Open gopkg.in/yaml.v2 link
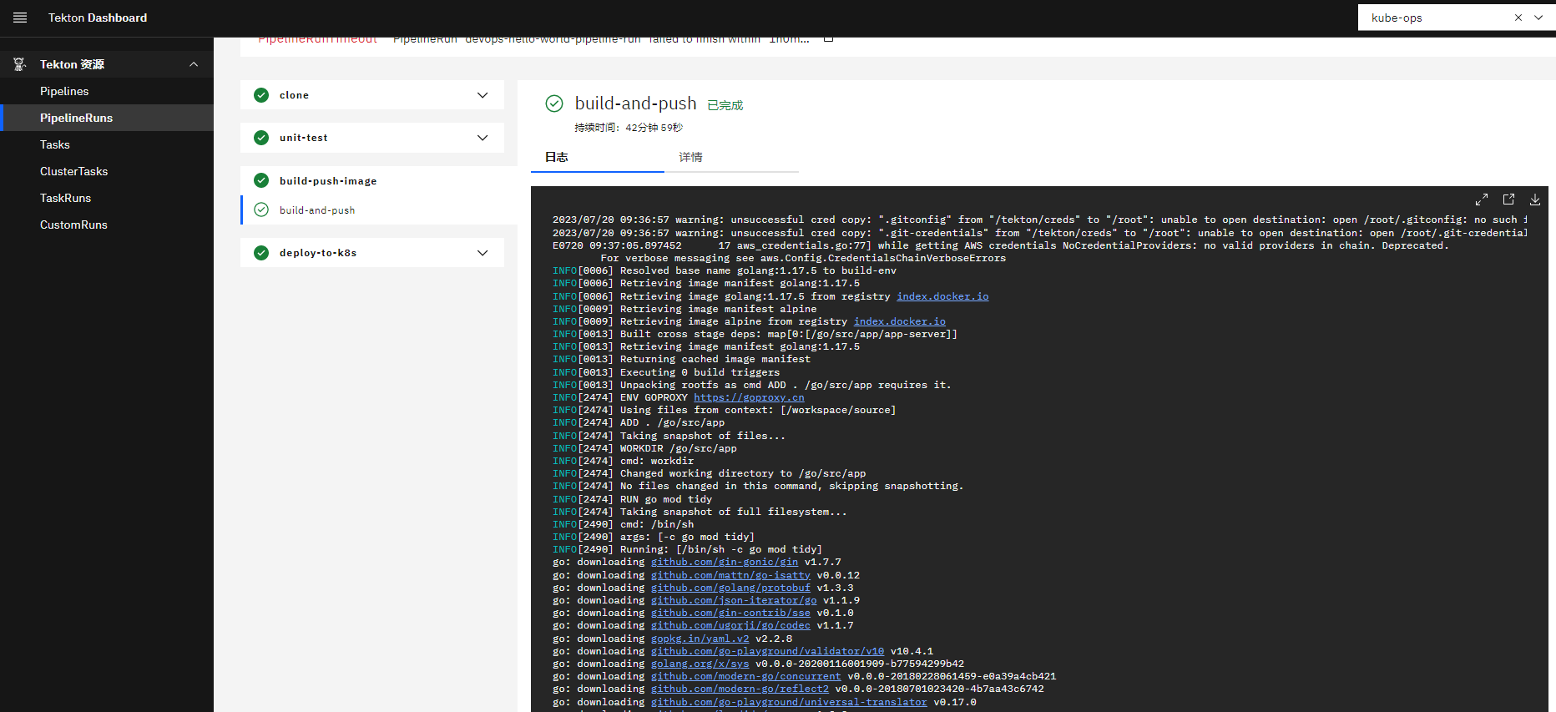 700,639
